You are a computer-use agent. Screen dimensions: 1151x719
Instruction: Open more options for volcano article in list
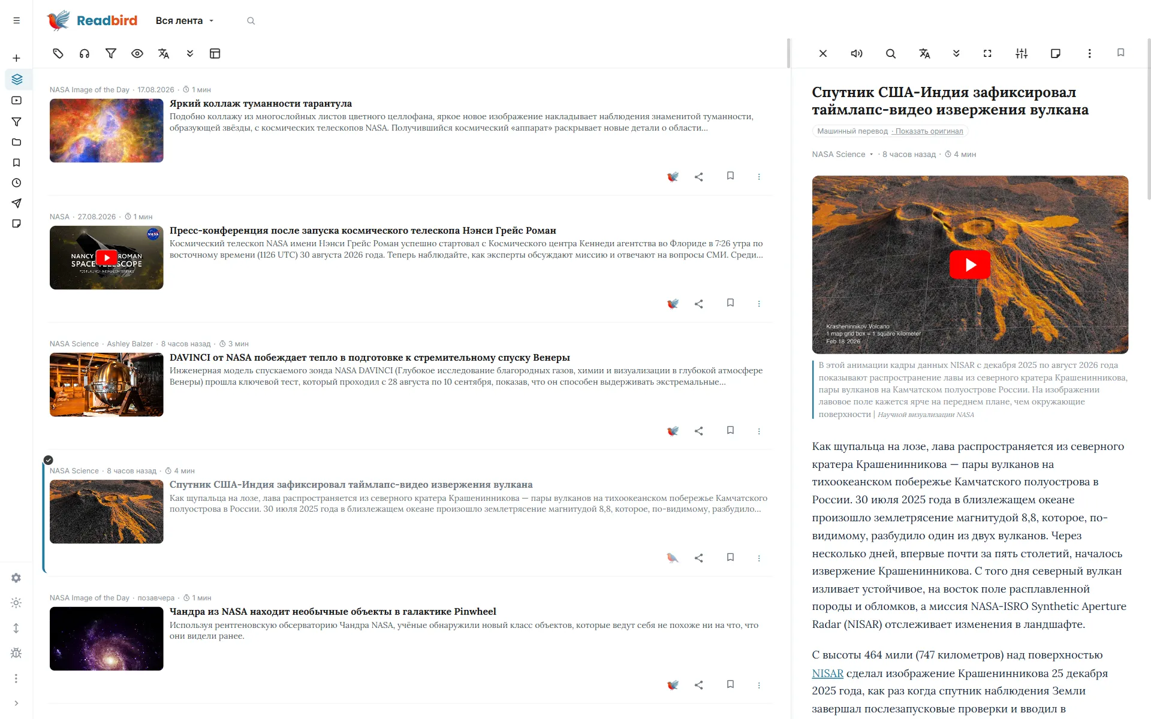(759, 558)
